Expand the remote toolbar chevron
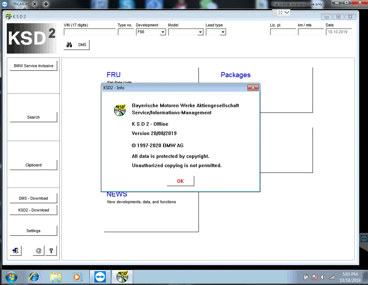Viewport: 368px width, 285px height. 287,12
